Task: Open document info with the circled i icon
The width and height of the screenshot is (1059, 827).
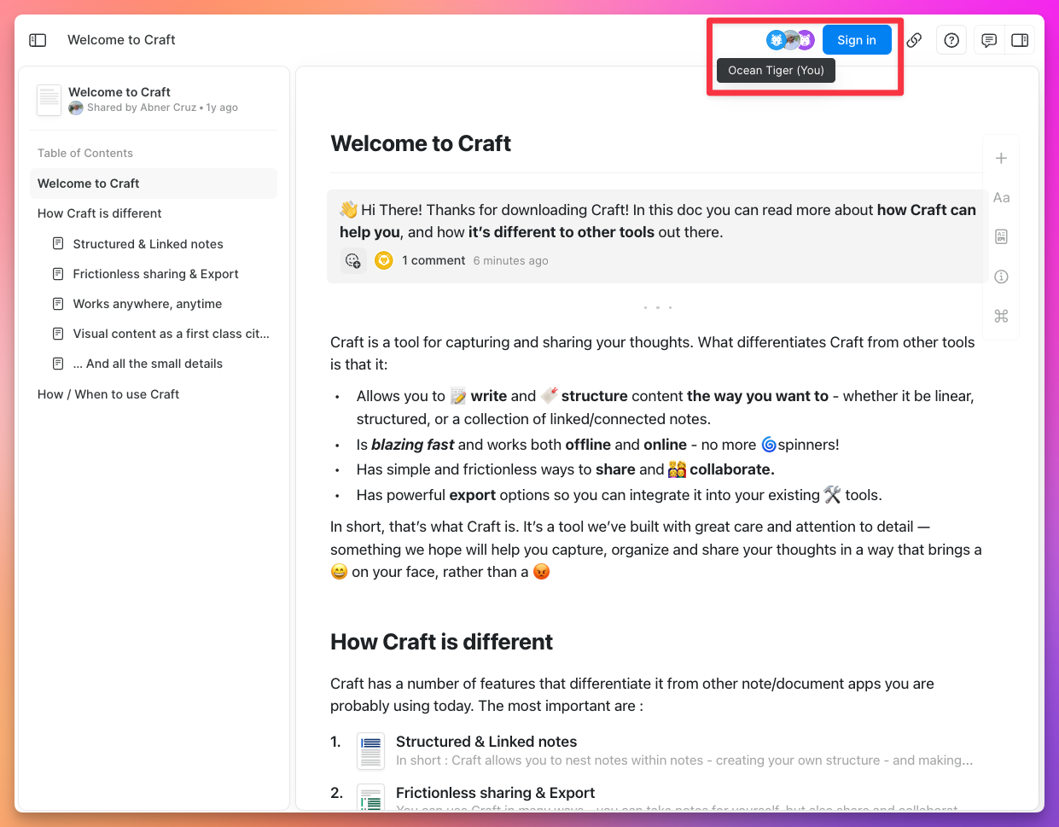Action: [x=1000, y=277]
